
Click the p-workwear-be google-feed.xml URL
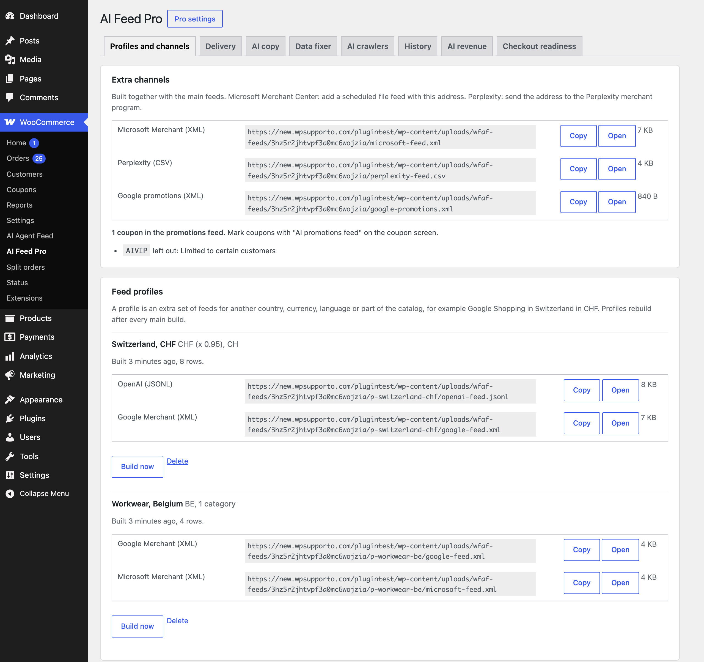390,551
